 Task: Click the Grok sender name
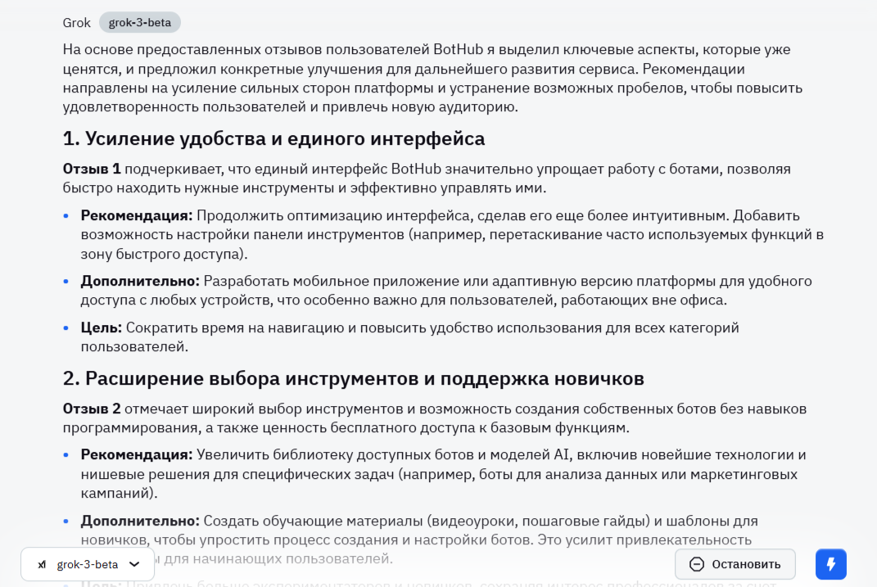click(x=76, y=23)
